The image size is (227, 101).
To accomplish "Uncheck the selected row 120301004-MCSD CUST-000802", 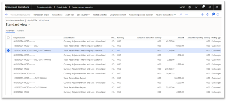I will point(8,50).
